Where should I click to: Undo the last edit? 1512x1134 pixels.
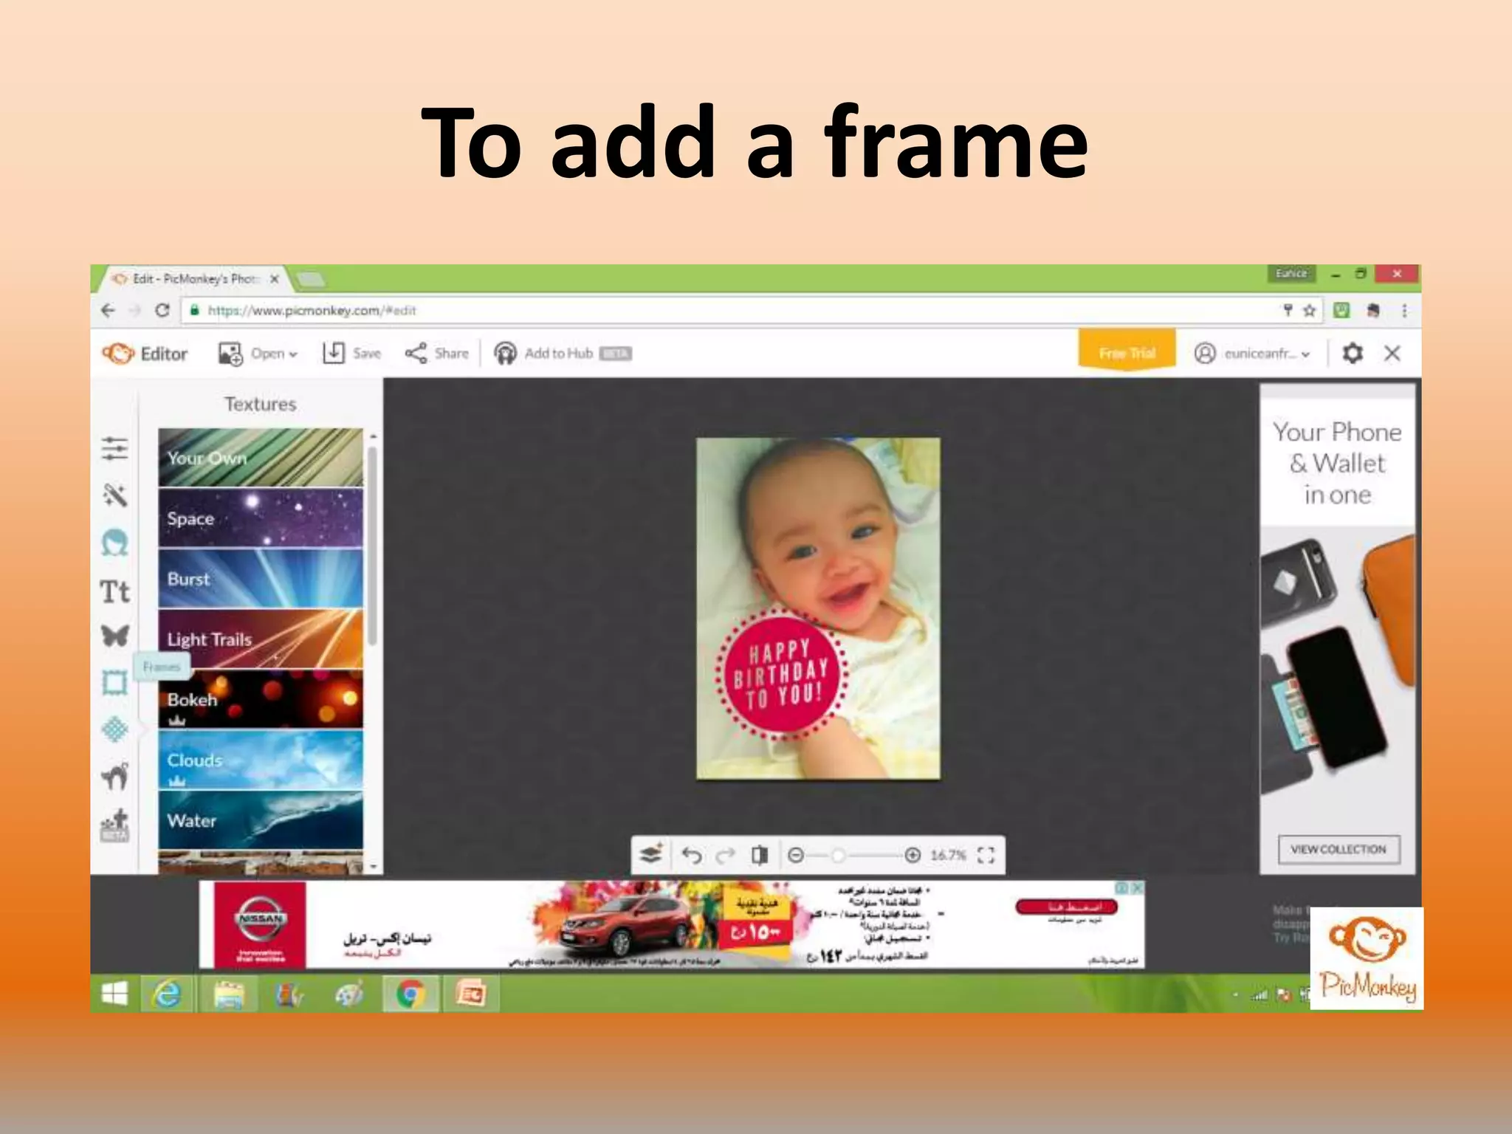pyautogui.click(x=692, y=855)
